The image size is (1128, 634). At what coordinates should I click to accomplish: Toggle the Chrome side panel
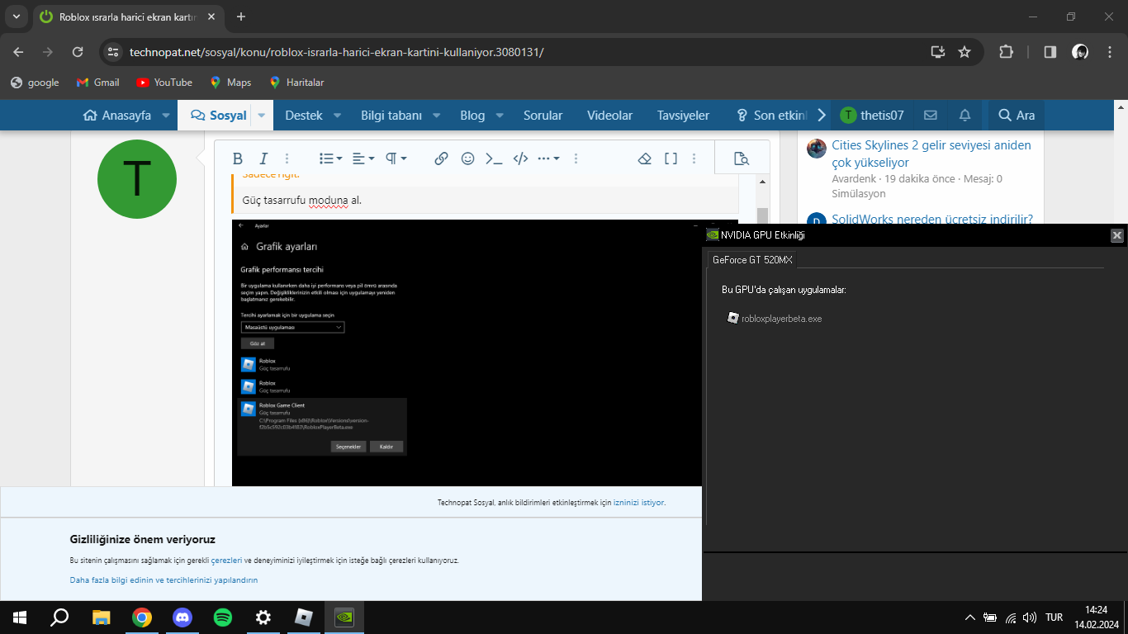(x=1050, y=52)
